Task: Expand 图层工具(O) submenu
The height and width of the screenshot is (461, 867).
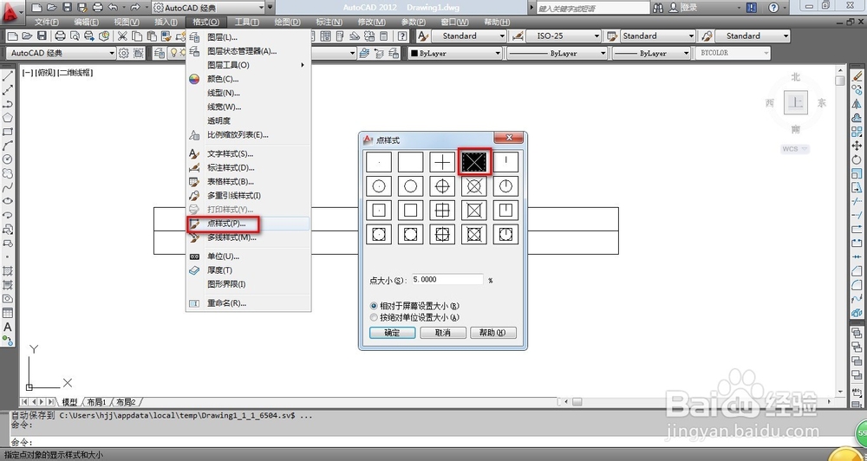Action: click(248, 65)
